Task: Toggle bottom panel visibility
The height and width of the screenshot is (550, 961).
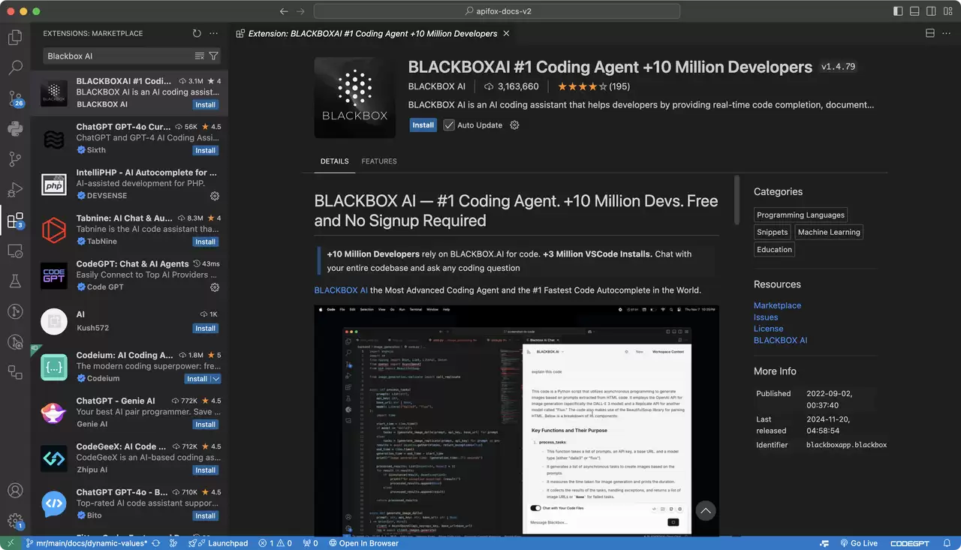Action: pos(915,11)
